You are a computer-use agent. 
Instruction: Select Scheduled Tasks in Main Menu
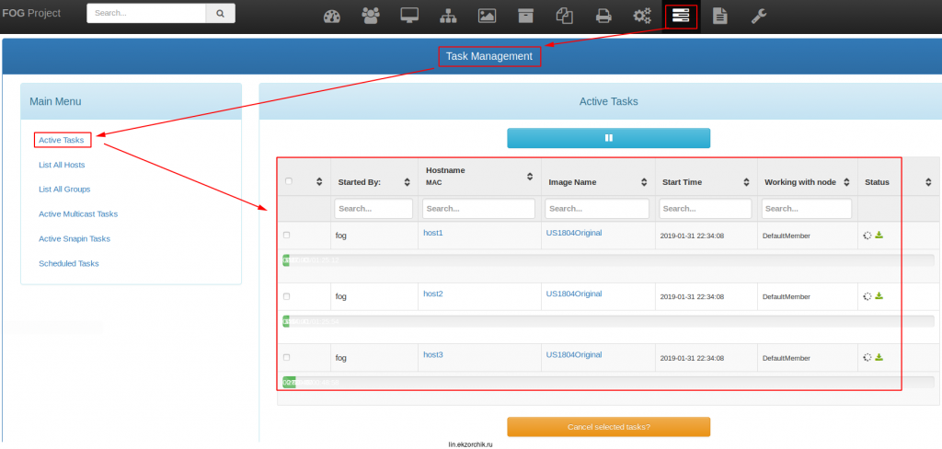click(x=68, y=263)
